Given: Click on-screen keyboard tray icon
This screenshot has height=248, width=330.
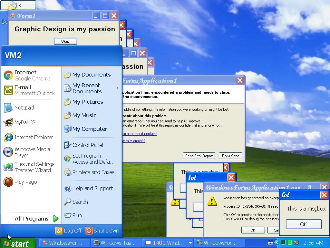Looking at the screenshot, I should coord(270,243).
